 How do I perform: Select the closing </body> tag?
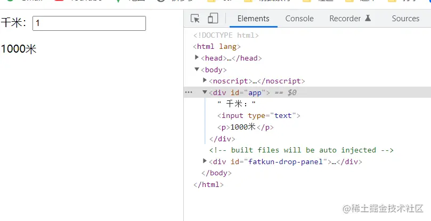point(216,173)
